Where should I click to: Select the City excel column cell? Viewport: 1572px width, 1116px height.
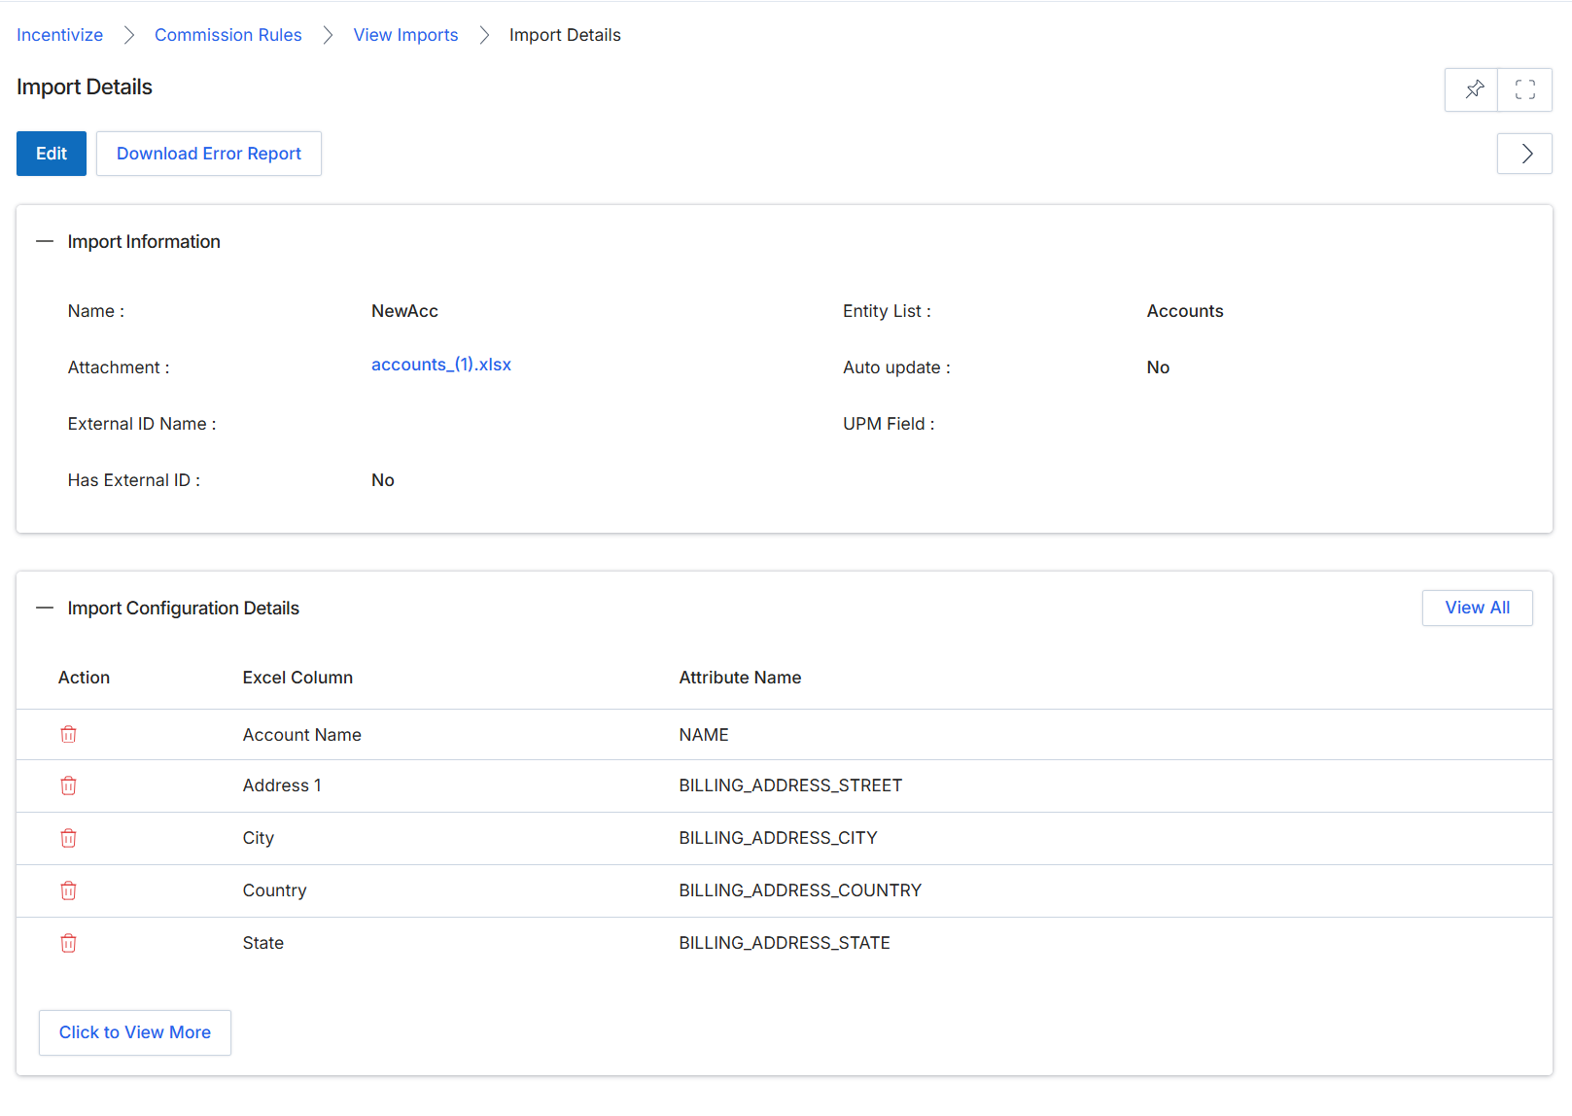click(x=259, y=838)
